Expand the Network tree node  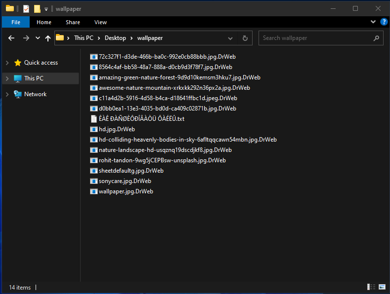[7, 94]
